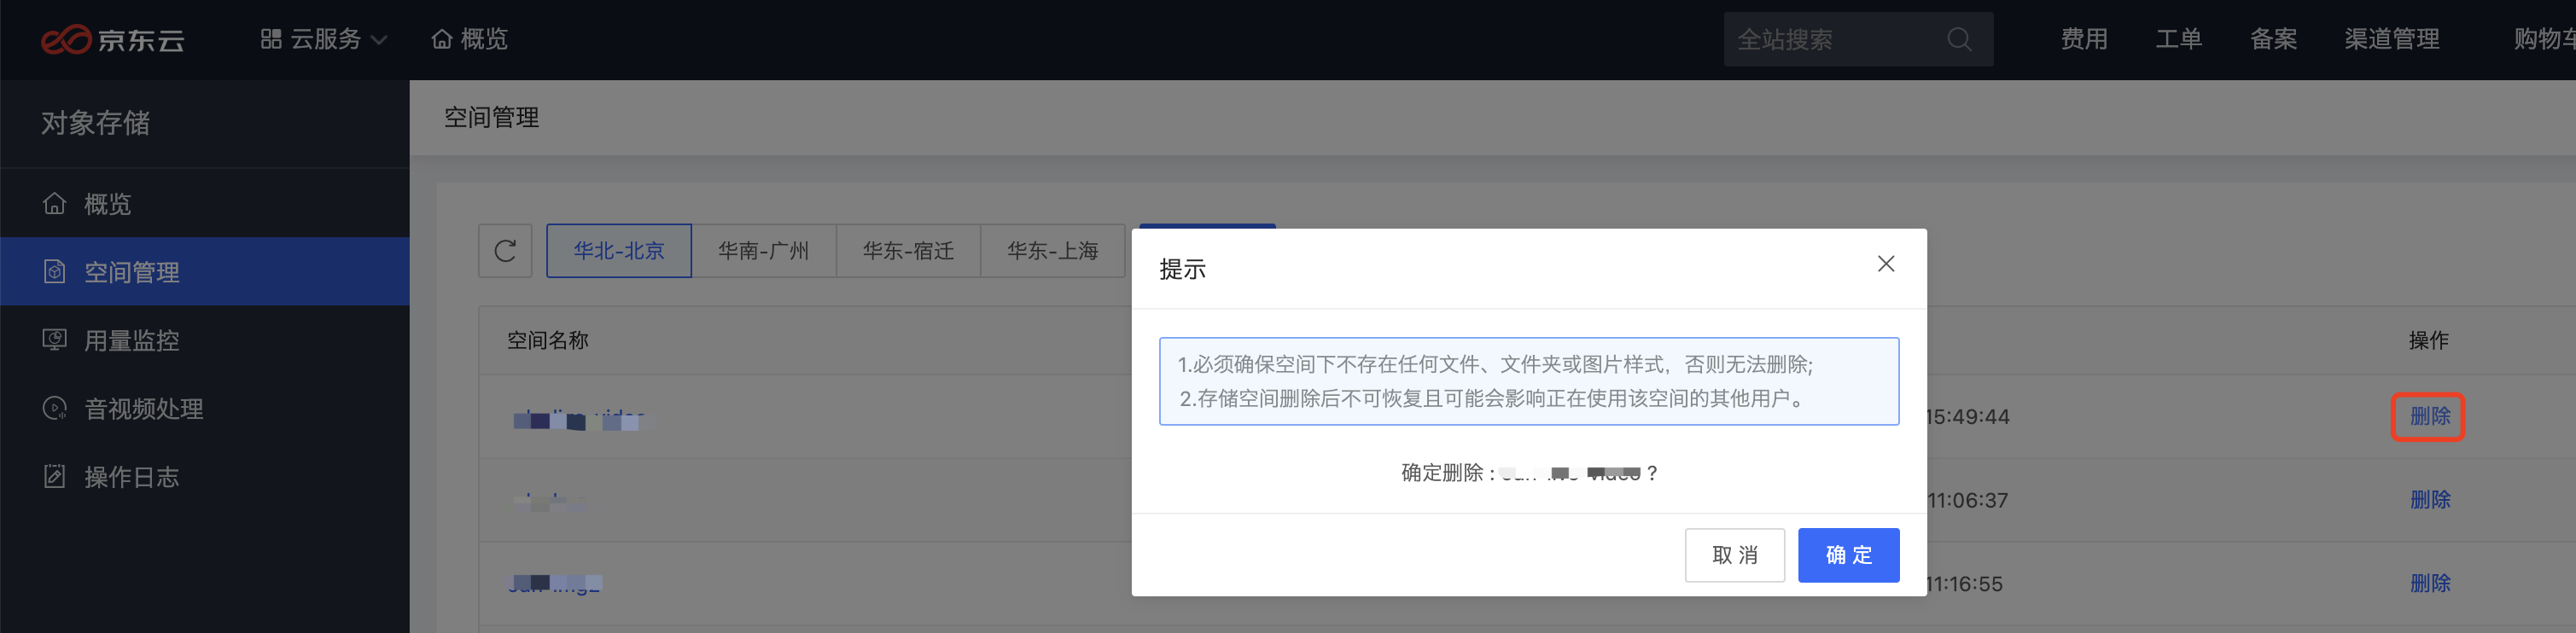Viewport: 2576px width, 633px height.
Task: Click the 15:49:44 timestamp cell
Action: tap(1968, 416)
